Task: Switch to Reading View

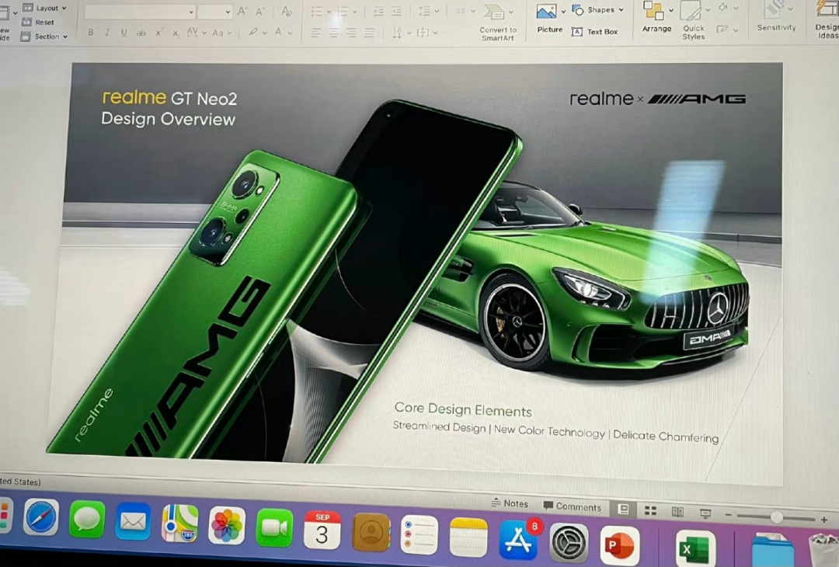Action: 677,512
